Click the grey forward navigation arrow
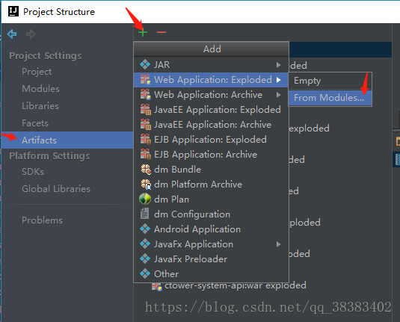The image size is (400, 322). pyautogui.click(x=31, y=34)
